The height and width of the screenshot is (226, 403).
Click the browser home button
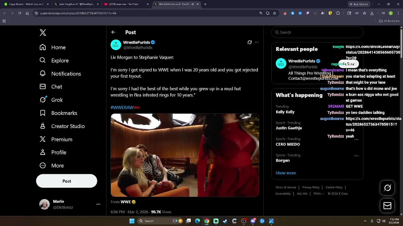[27, 13]
